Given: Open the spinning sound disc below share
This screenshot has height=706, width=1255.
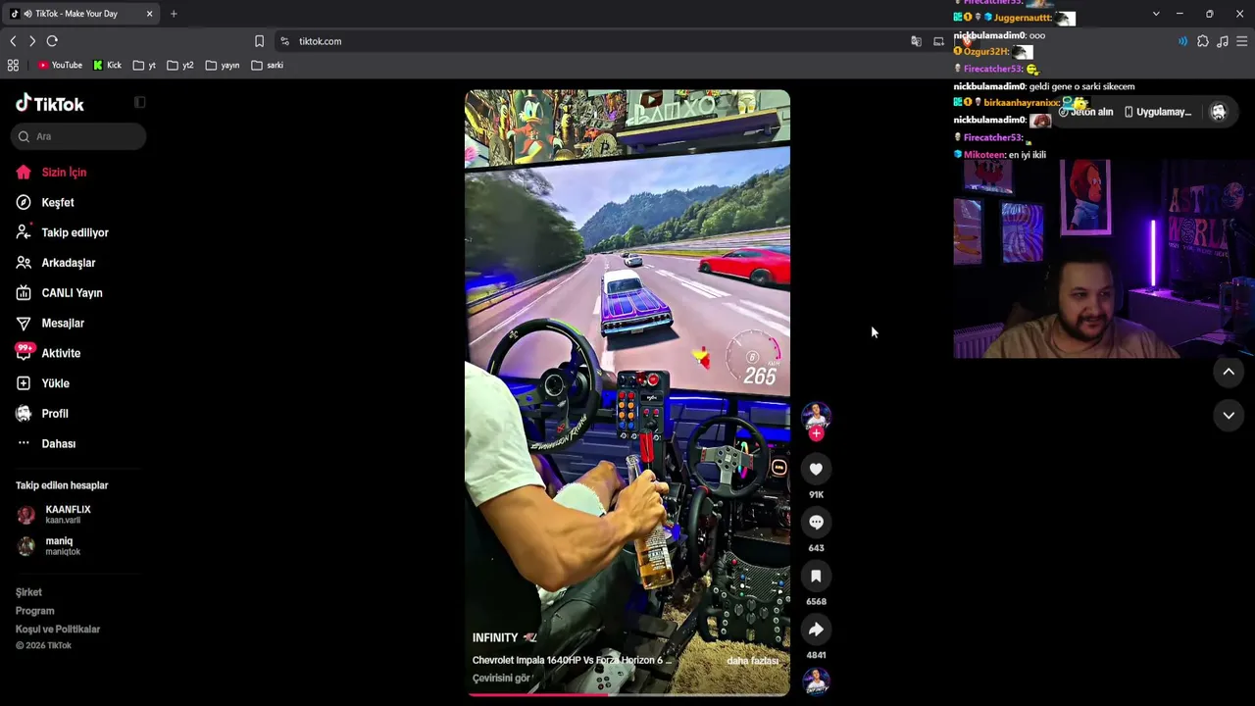Looking at the screenshot, I should pos(816,681).
